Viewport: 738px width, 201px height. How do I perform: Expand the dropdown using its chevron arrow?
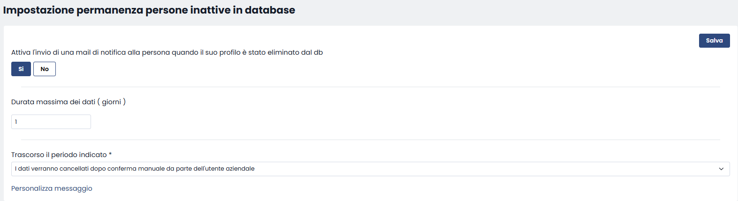[721, 169]
